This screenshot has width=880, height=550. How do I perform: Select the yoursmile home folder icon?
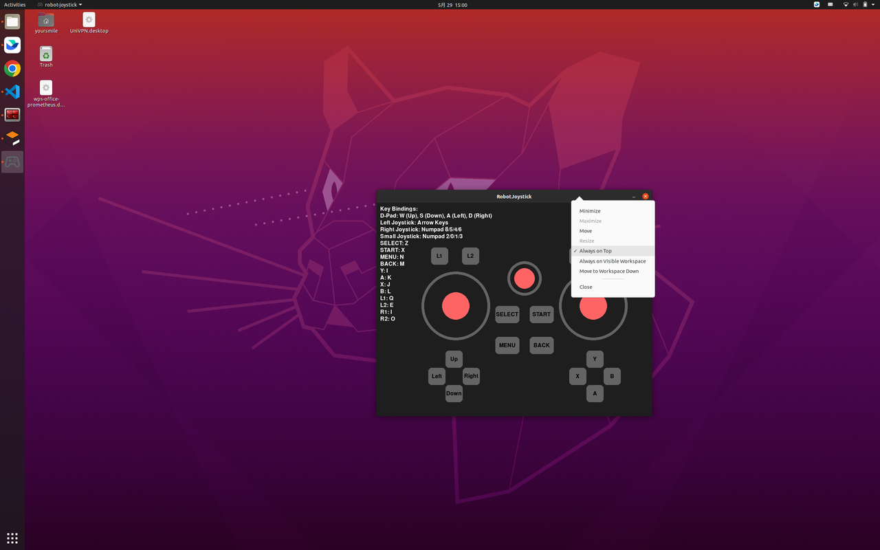(x=46, y=23)
